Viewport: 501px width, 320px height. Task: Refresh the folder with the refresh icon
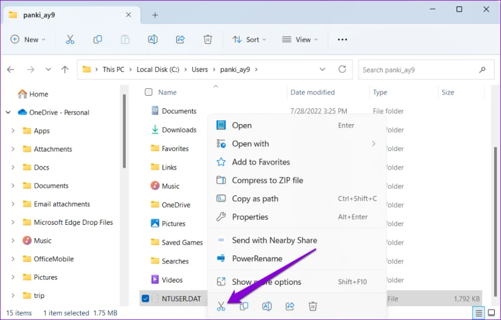(x=342, y=70)
